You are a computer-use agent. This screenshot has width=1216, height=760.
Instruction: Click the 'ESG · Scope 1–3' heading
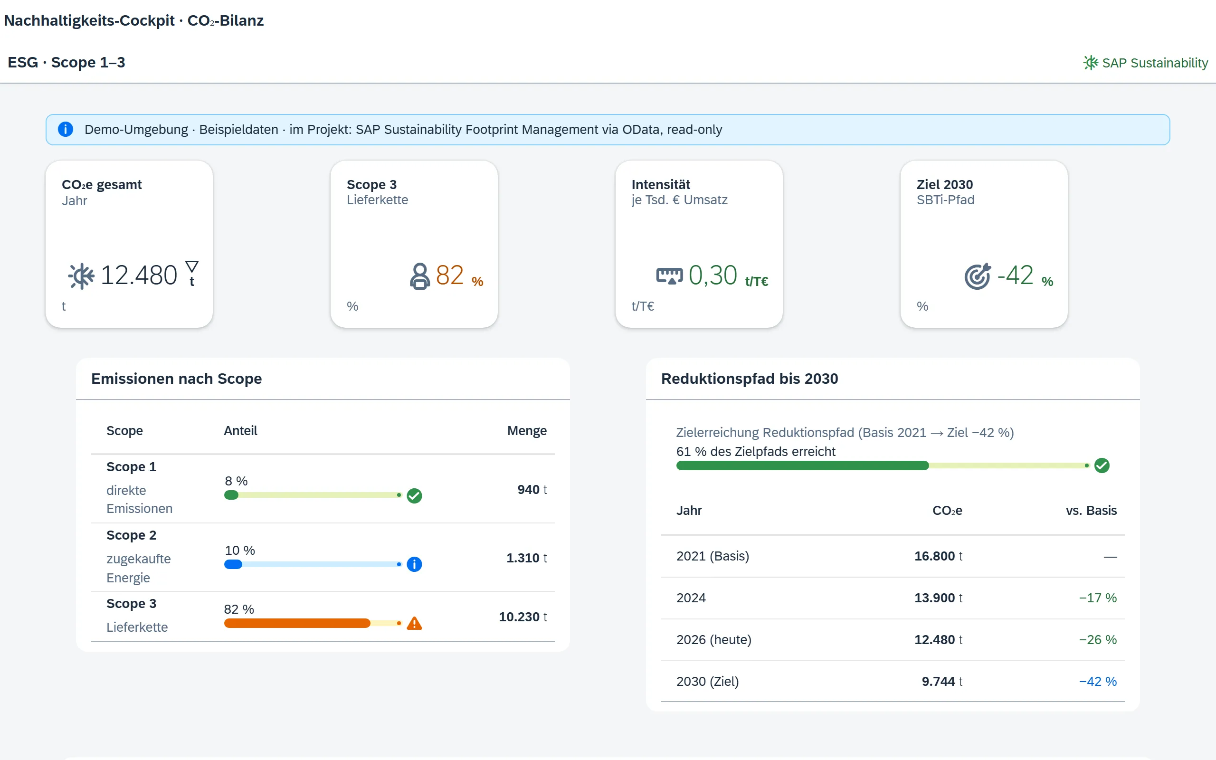pos(66,62)
